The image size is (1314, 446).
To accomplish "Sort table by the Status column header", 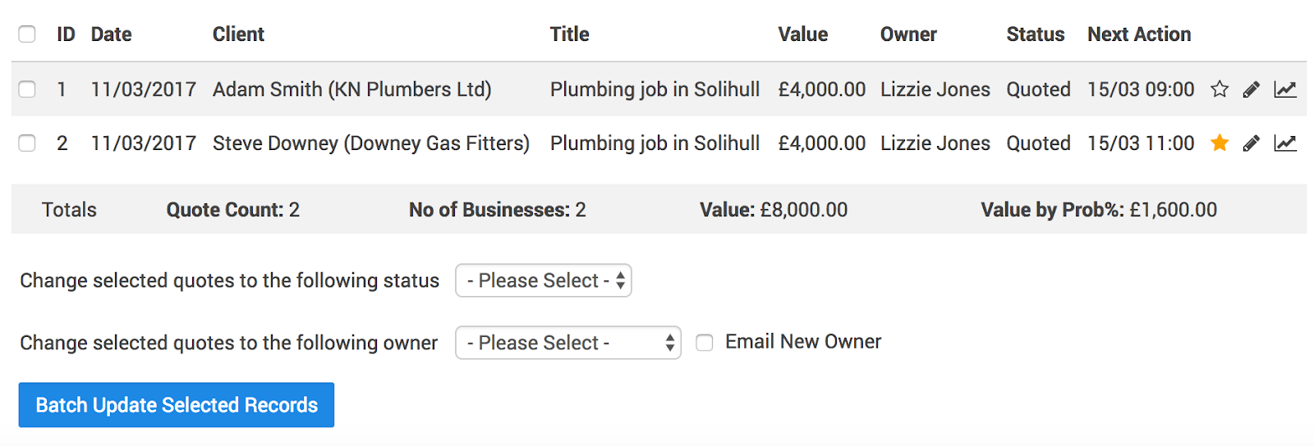I will click(x=1035, y=34).
